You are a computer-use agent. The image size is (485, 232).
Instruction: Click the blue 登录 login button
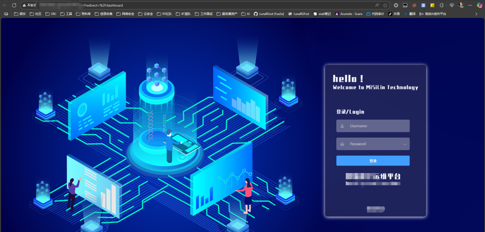373,161
